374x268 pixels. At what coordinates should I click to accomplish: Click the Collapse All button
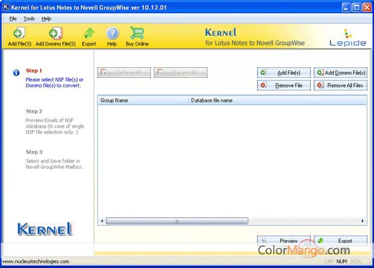[124, 73]
